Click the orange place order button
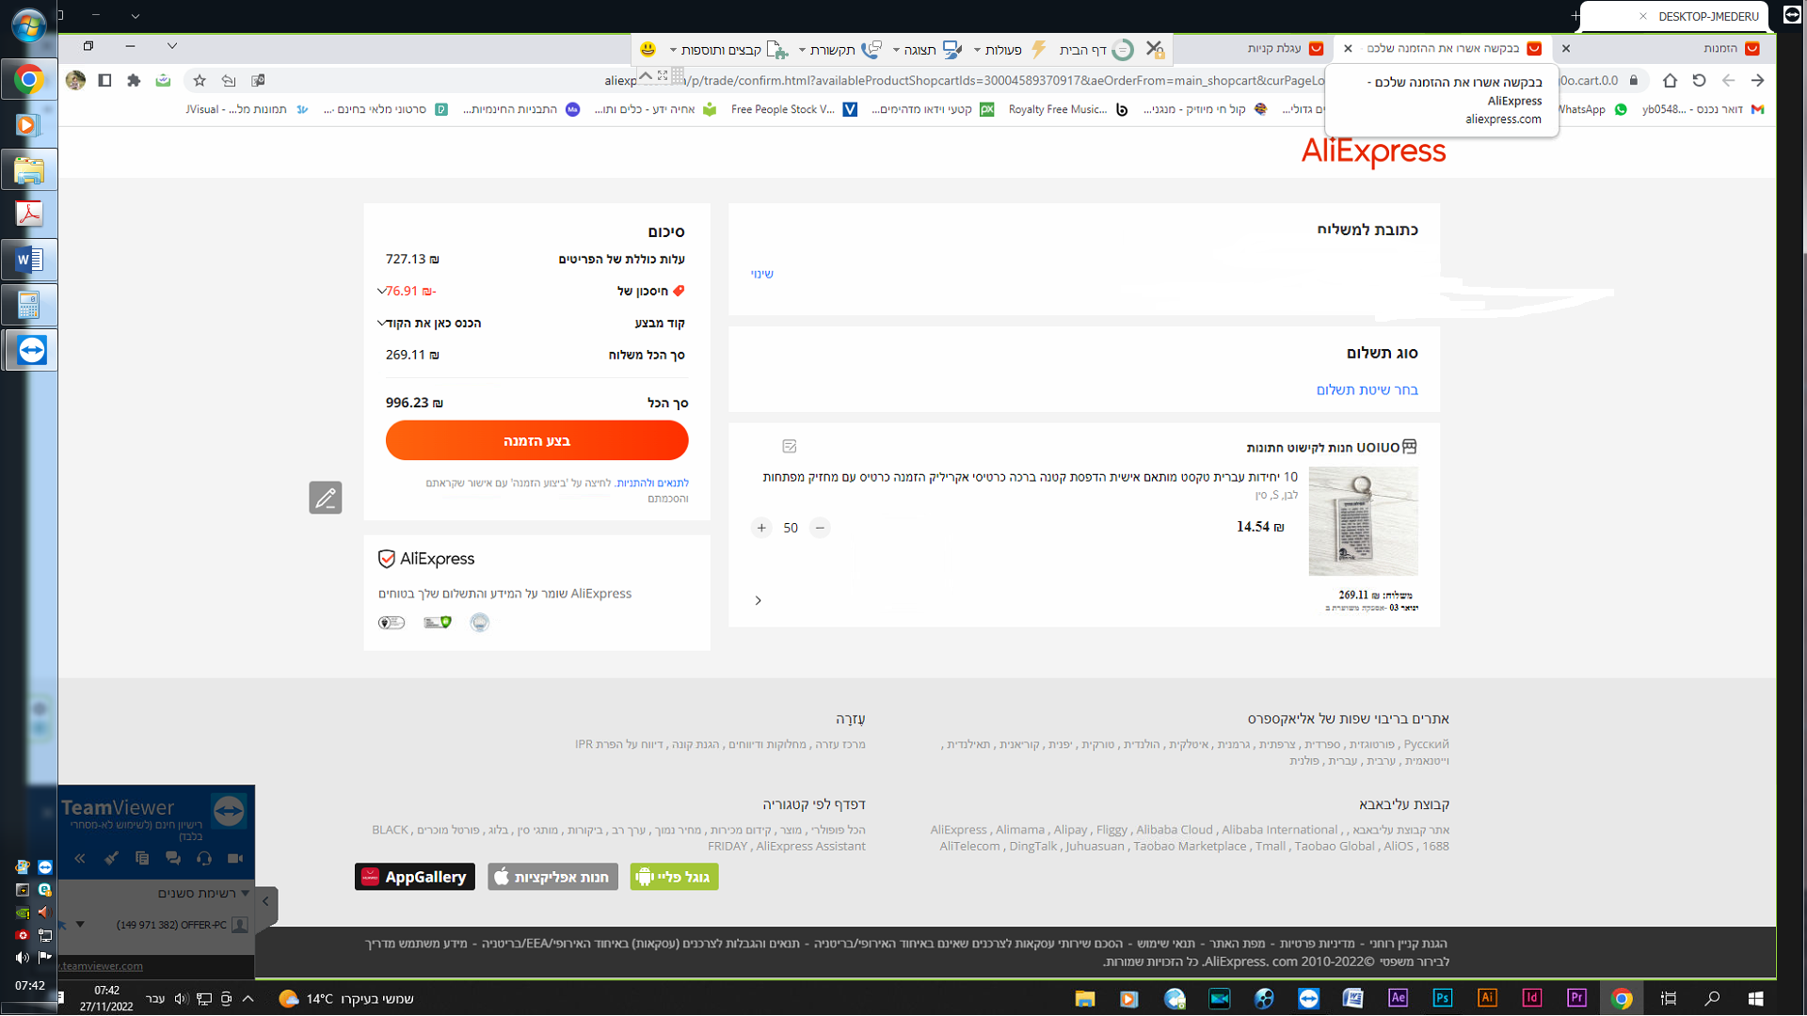This screenshot has height=1016, width=1807. [536, 440]
